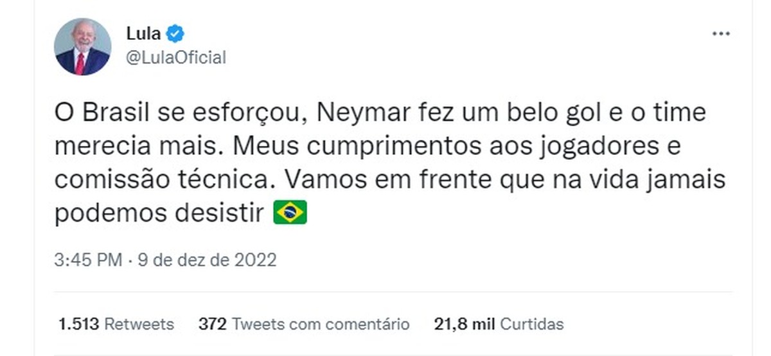Screen dimensions: 771x356
Task: Click the Brazil flag emoji in the tweet
Action: [x=290, y=213]
